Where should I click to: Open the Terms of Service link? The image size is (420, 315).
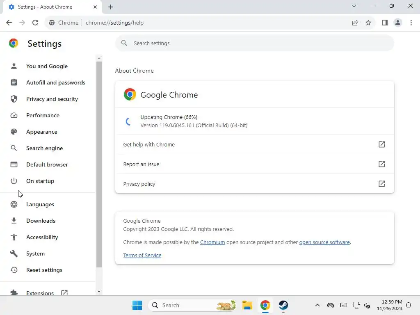(142, 255)
